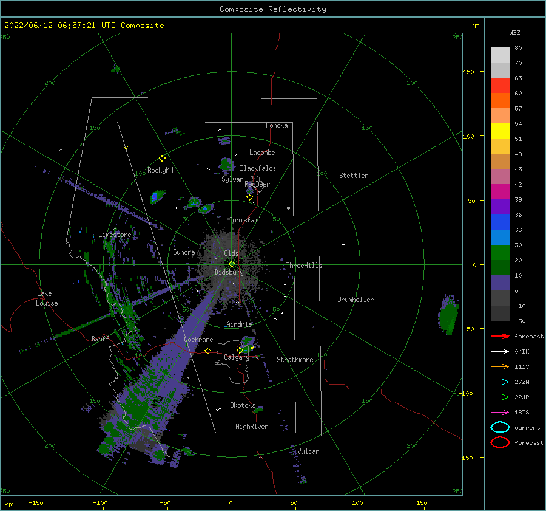
Task: Select the Didsbury town label
Action: pos(229,272)
